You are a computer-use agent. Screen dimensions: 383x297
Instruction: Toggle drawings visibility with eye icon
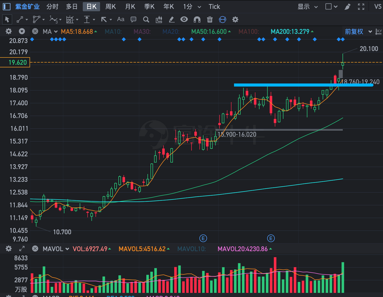click(184, 20)
